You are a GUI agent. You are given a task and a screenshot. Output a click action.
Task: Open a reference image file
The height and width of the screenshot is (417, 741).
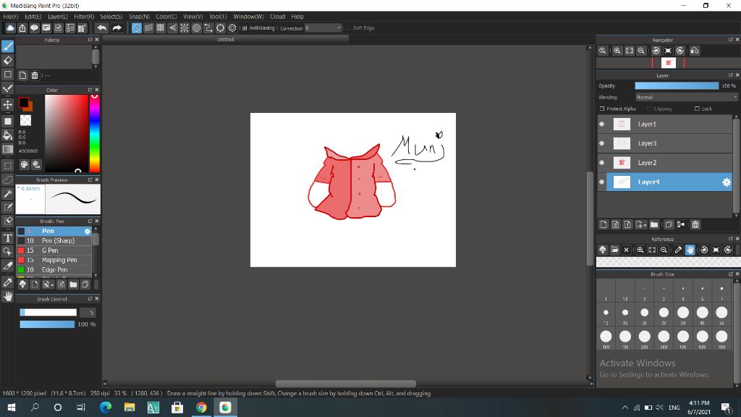pos(614,250)
